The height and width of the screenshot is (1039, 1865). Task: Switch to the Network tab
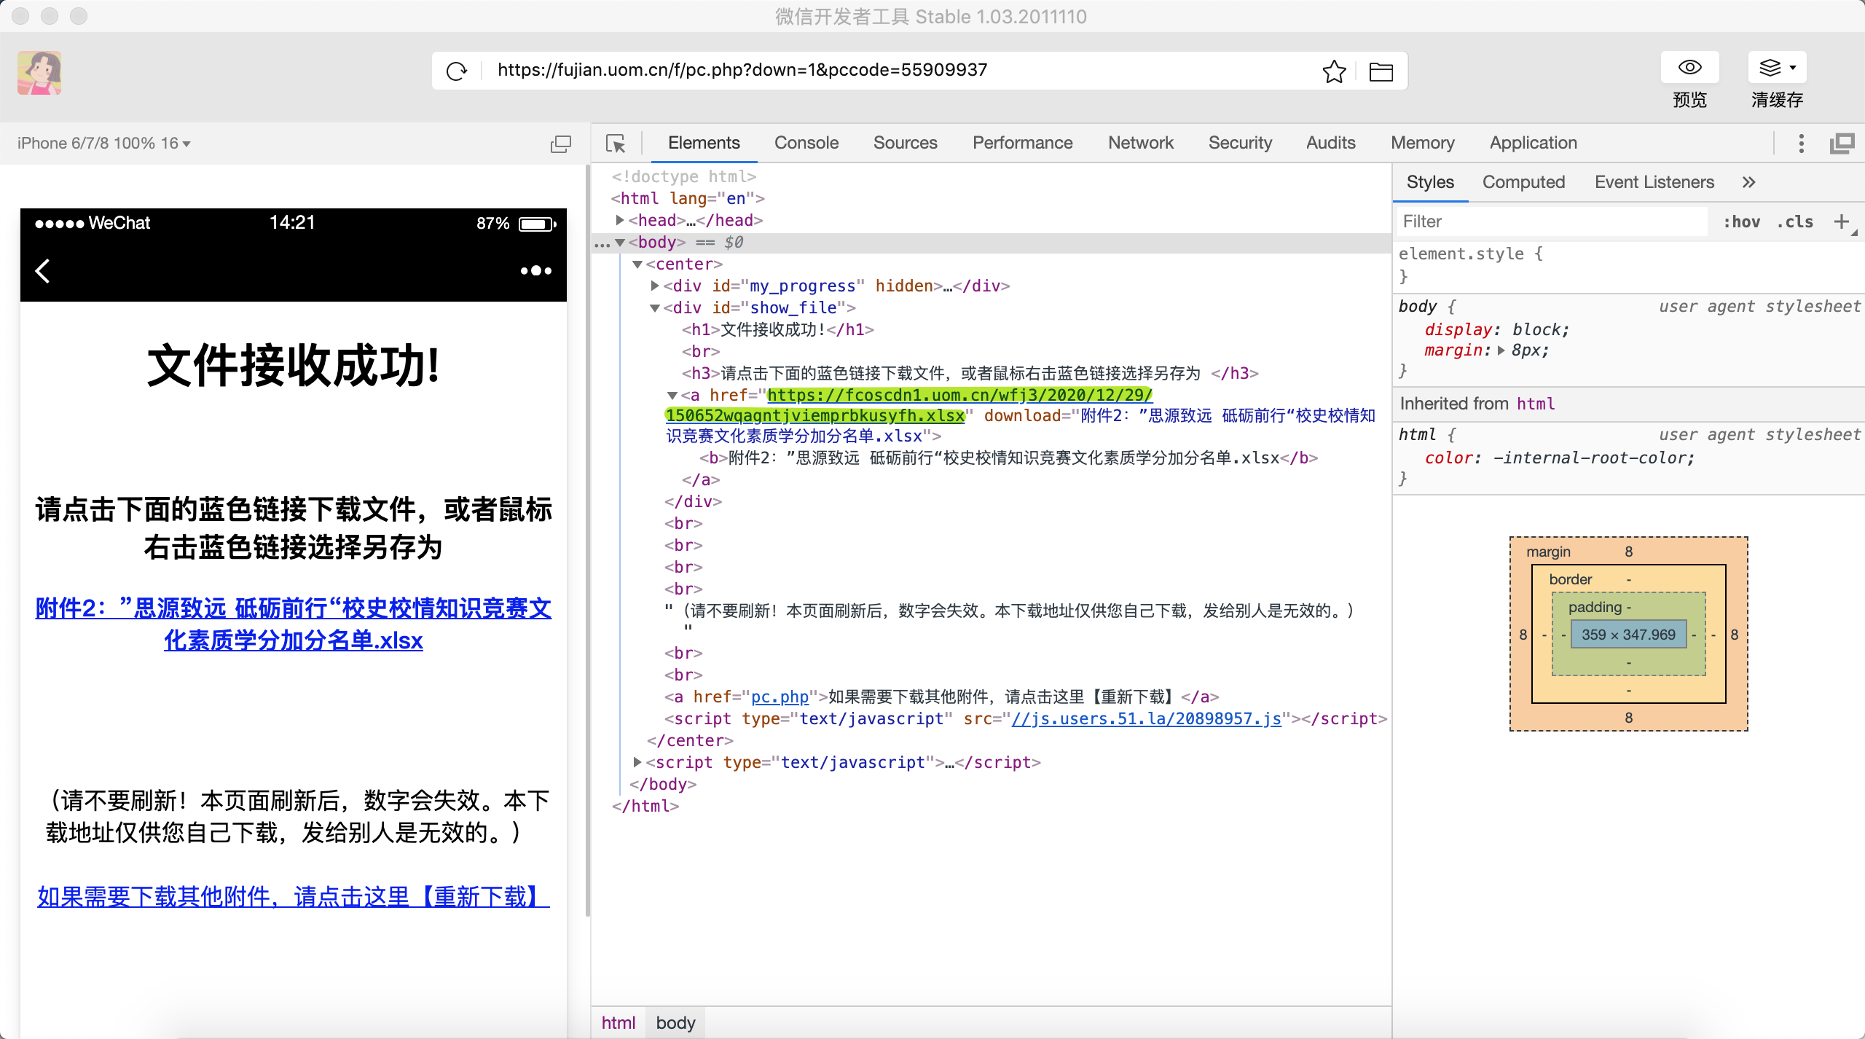(1140, 143)
